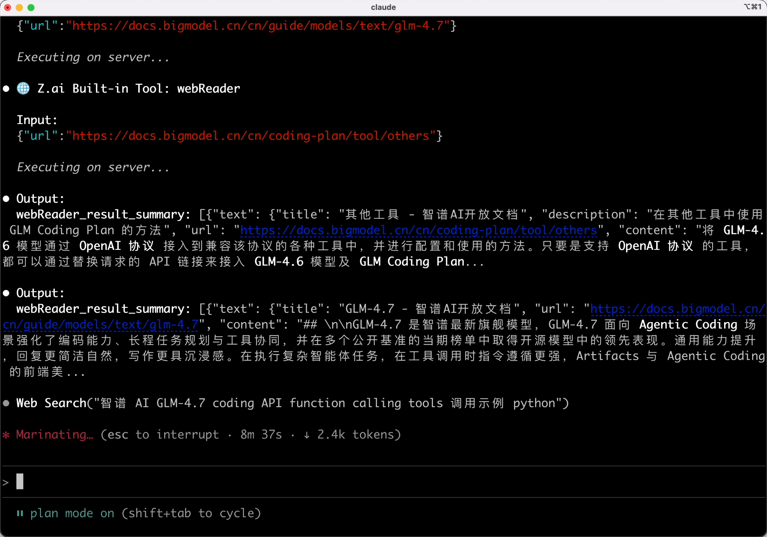This screenshot has width=767, height=537.
Task: Open the coding-plan/tool/others blue link
Action: (x=418, y=230)
